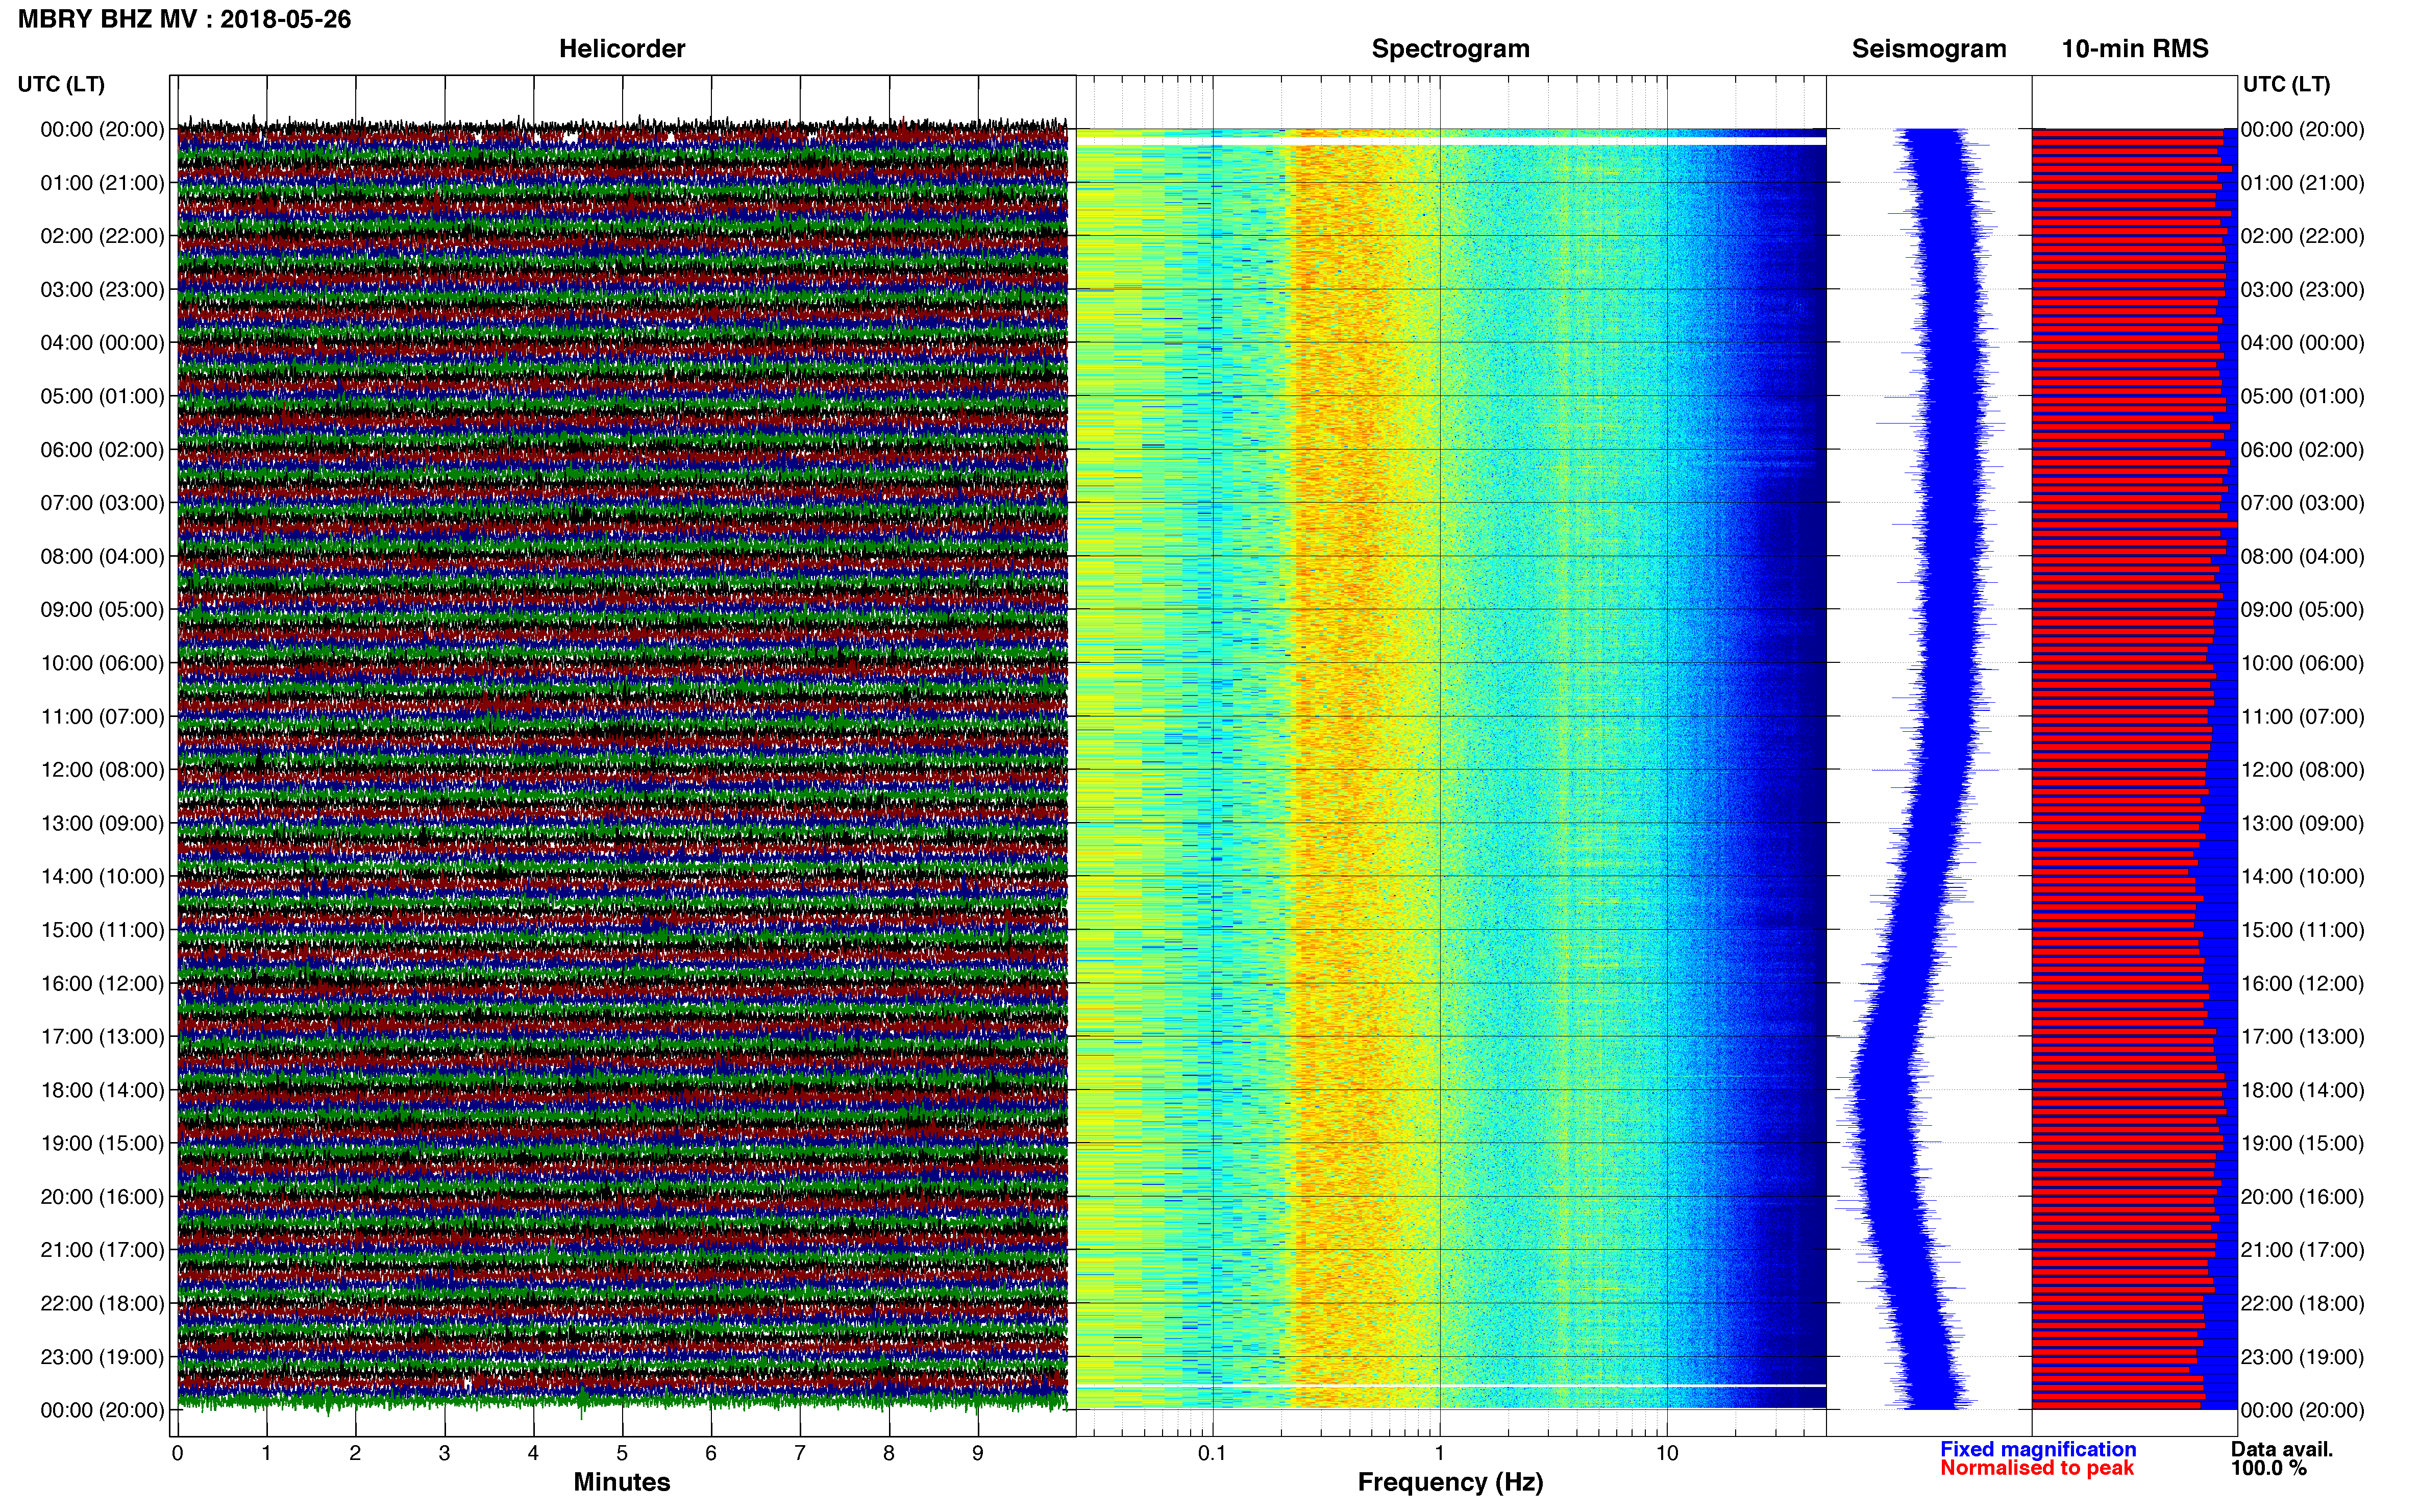Select the Spectrogram panel heading
2419x1512 pixels.
(x=1450, y=48)
